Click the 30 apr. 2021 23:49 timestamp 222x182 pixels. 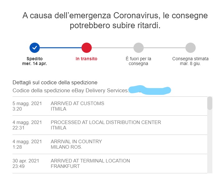(26, 163)
